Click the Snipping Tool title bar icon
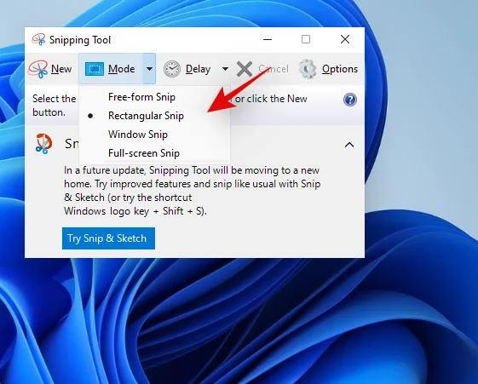 pyautogui.click(x=38, y=39)
